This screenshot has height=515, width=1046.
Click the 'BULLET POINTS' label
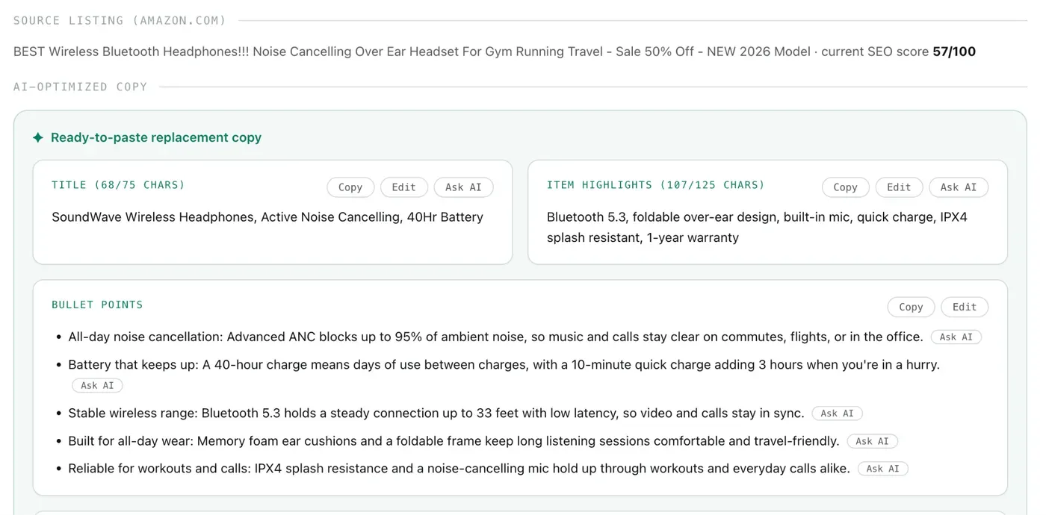click(97, 305)
